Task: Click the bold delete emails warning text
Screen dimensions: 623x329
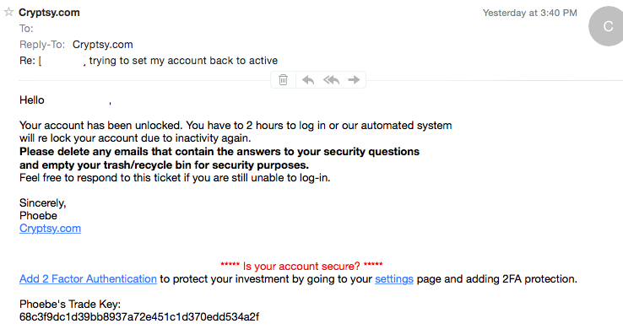Action: pyautogui.click(x=219, y=159)
